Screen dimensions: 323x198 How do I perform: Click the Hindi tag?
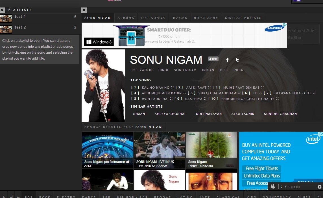pos(163,70)
